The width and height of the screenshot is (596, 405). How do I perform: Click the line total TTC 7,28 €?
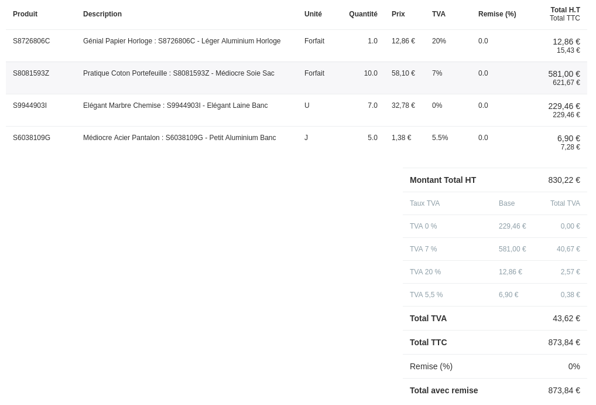click(570, 147)
